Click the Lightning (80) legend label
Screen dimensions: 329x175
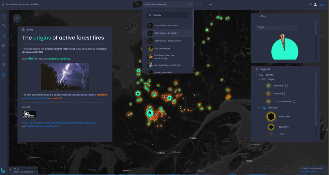[x=280, y=86]
